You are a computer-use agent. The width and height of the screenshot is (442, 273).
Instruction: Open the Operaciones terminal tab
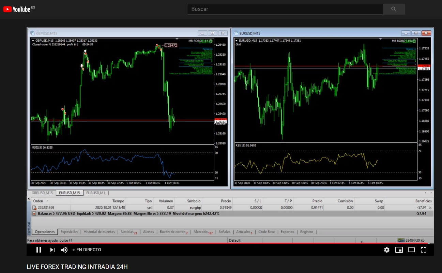[45, 232]
